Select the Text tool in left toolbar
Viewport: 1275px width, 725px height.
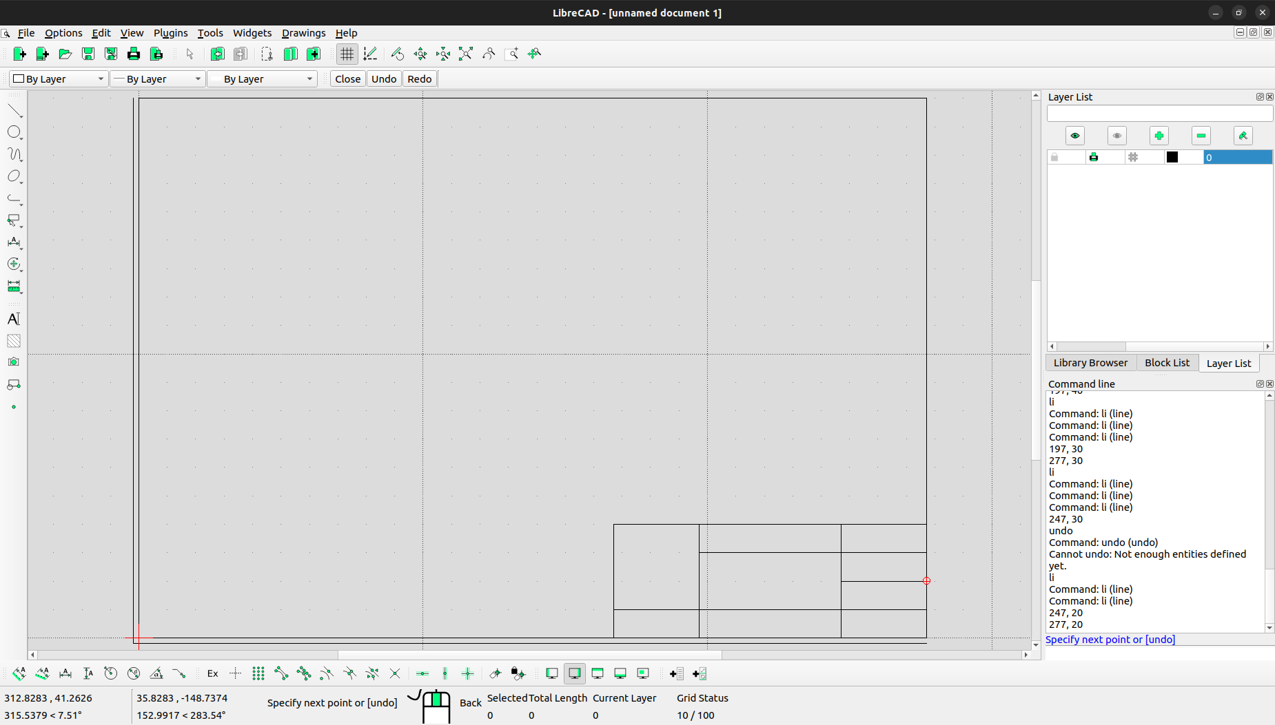(14, 319)
